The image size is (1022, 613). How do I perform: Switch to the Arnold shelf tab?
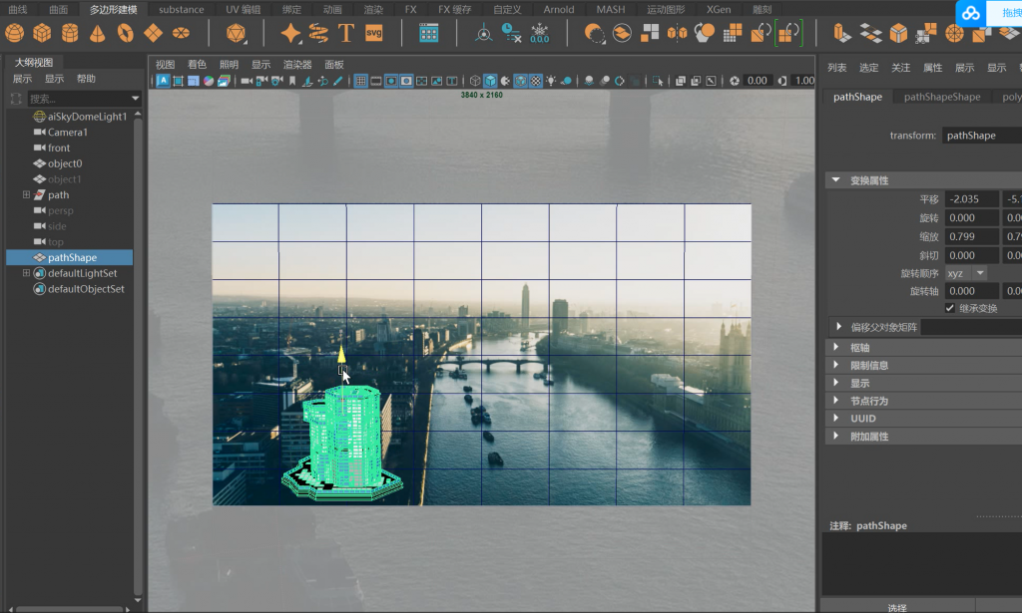[x=559, y=9]
